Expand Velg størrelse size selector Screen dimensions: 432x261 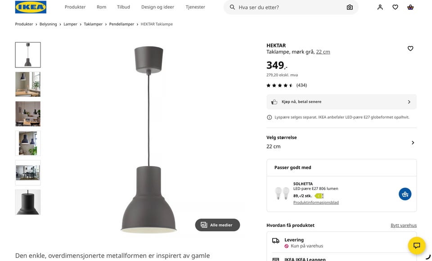click(x=413, y=143)
